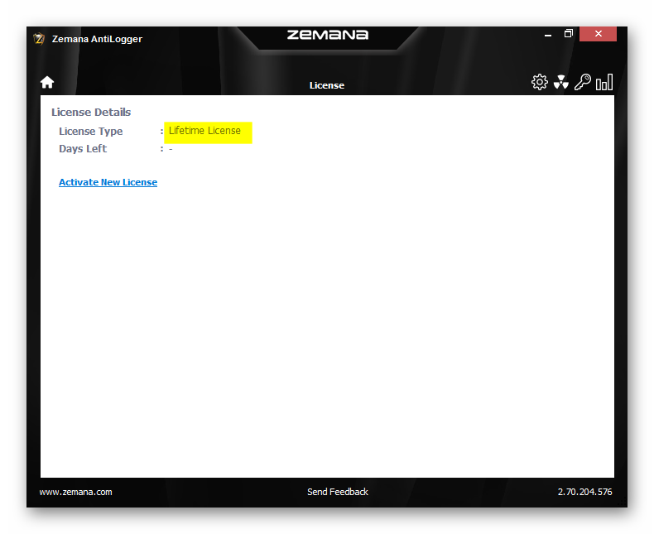Click the Zemana AntiLogger window title

[x=97, y=39]
